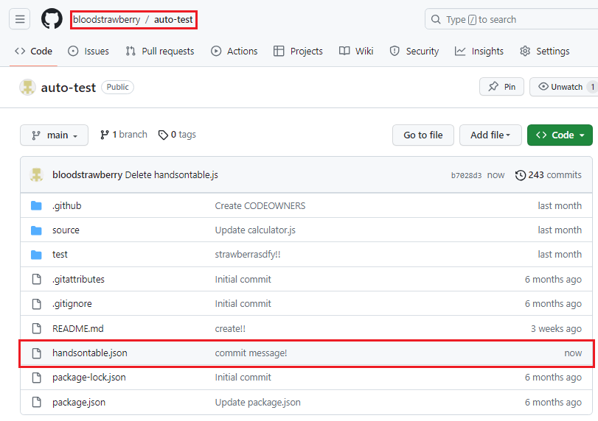Open the create!! commit message link
Viewport: 598px width, 421px height.
click(230, 328)
